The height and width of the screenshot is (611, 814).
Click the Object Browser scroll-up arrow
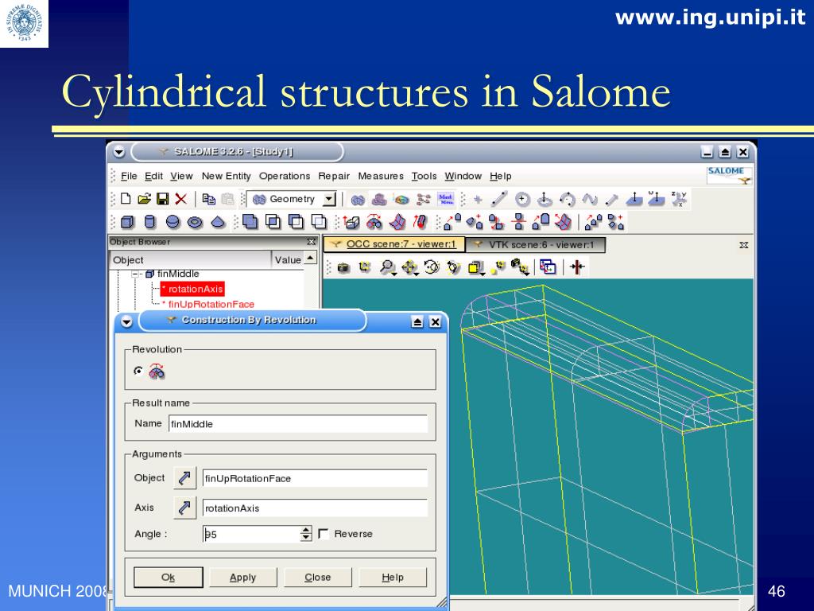tap(310, 257)
